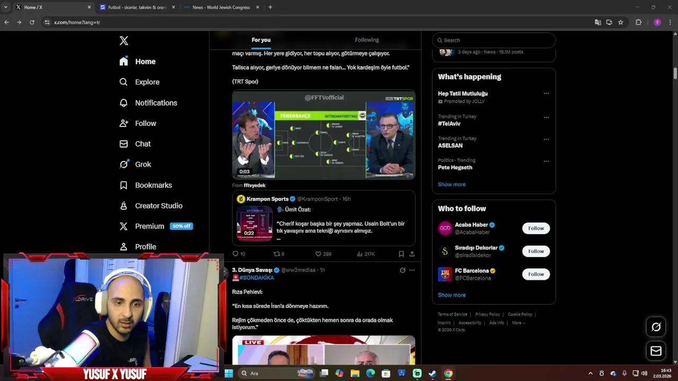Viewport: 678px width, 381px height.
Task: Open Acaba Haber profile avatar
Action: [x=445, y=228]
